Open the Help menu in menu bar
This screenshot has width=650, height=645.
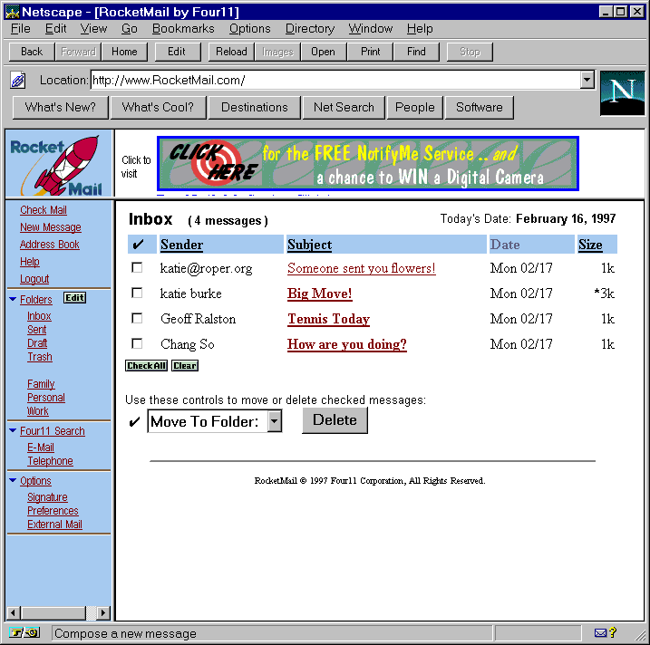[420, 29]
